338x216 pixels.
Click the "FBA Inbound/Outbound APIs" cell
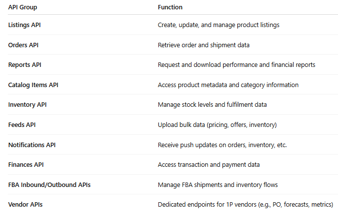pyautogui.click(x=49, y=185)
